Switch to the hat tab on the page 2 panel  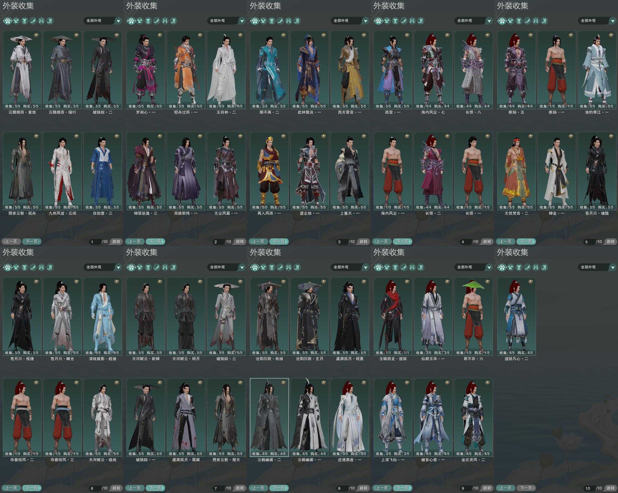[156, 21]
